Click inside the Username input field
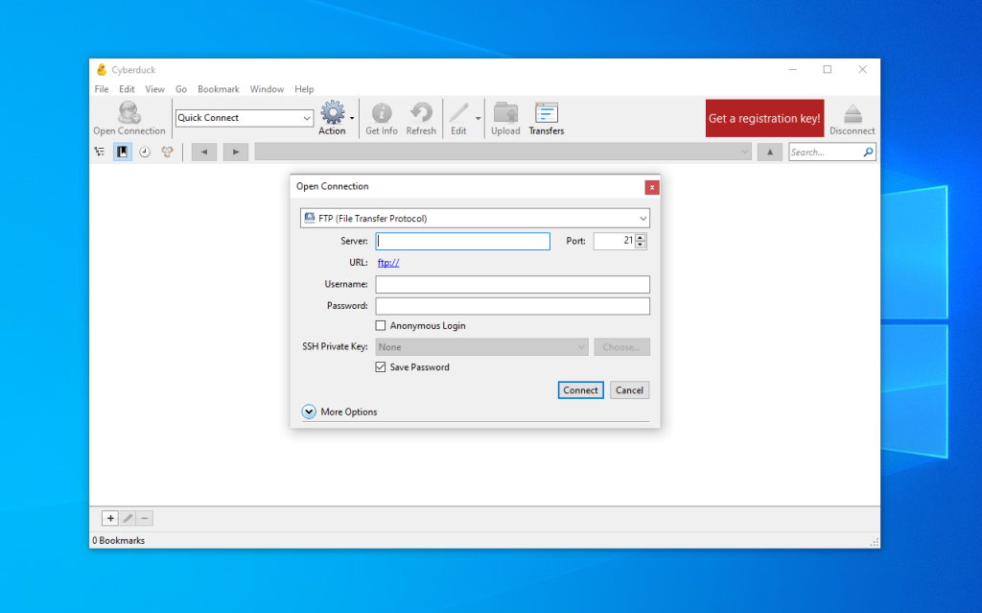 point(512,285)
